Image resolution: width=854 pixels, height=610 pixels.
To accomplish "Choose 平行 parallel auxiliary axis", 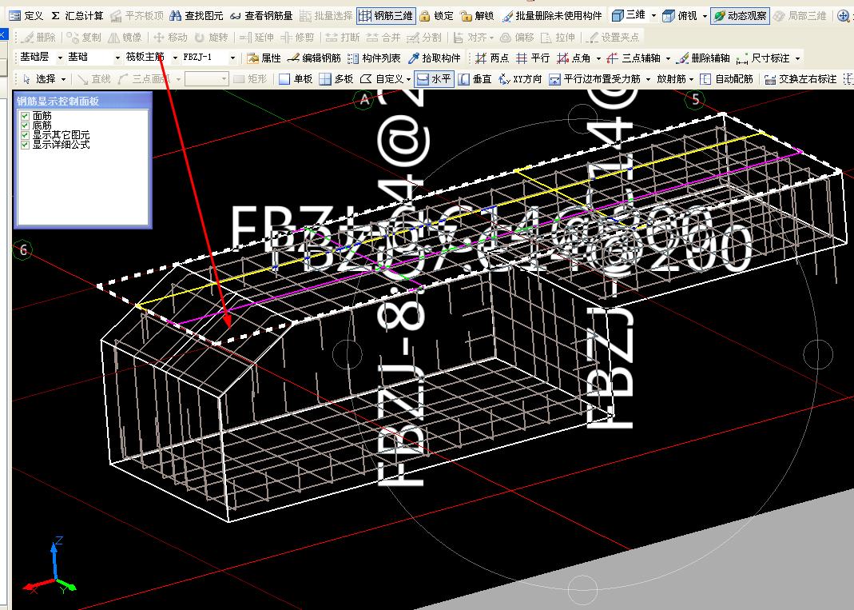I will (533, 58).
